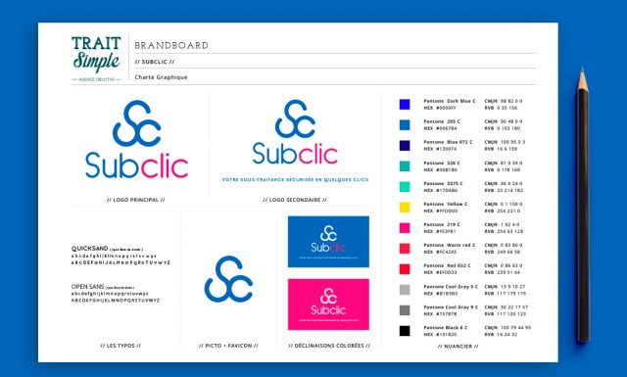This screenshot has height=377, width=627.
Task: Click the '// LOGO SECONDAIRE //' caption
Action: coord(295,200)
